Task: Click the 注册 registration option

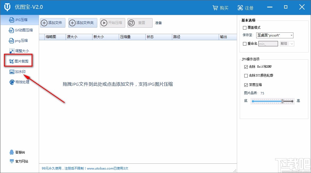Action: [x=245, y=8]
